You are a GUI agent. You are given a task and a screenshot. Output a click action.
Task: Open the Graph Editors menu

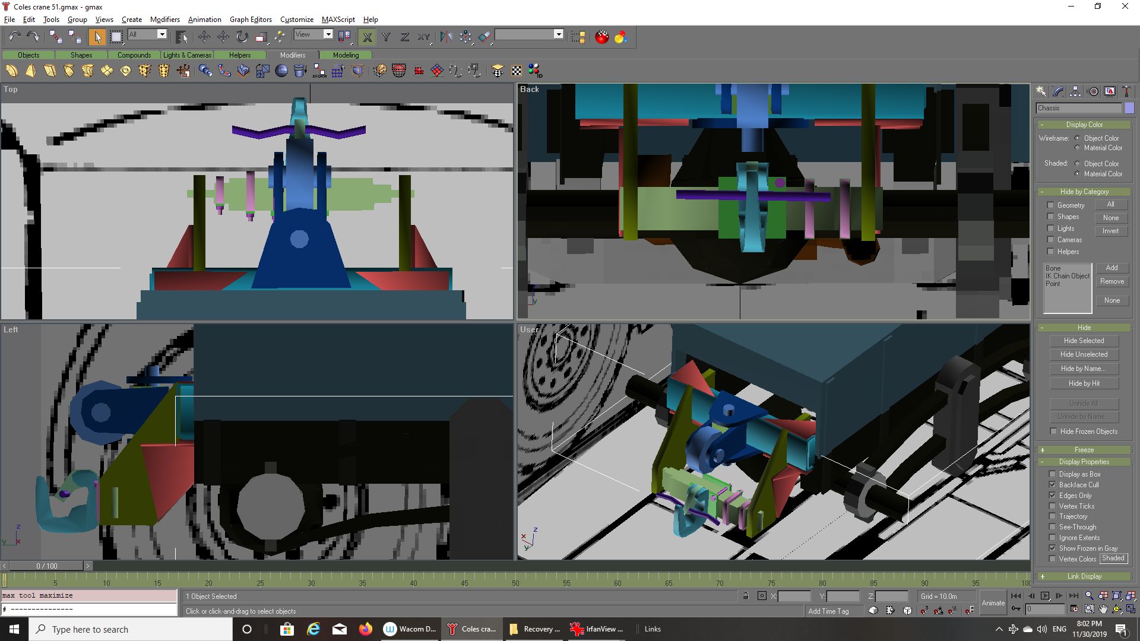pyautogui.click(x=251, y=20)
